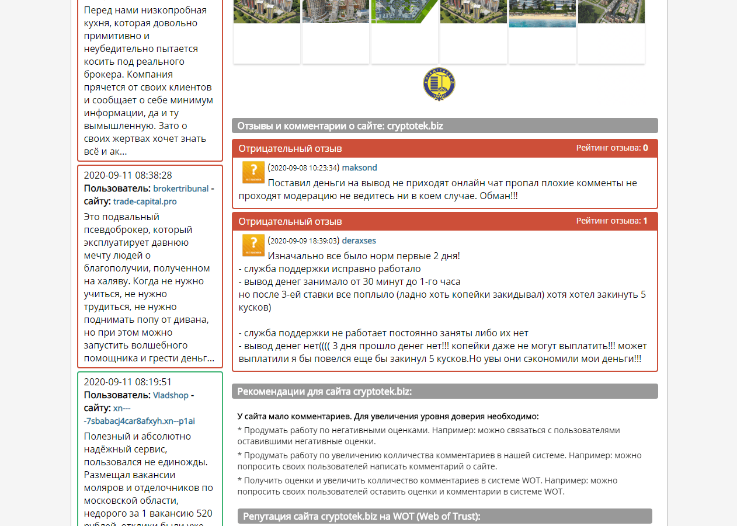Click the first negative review red header
Screen dimensions: 737x526
point(446,148)
